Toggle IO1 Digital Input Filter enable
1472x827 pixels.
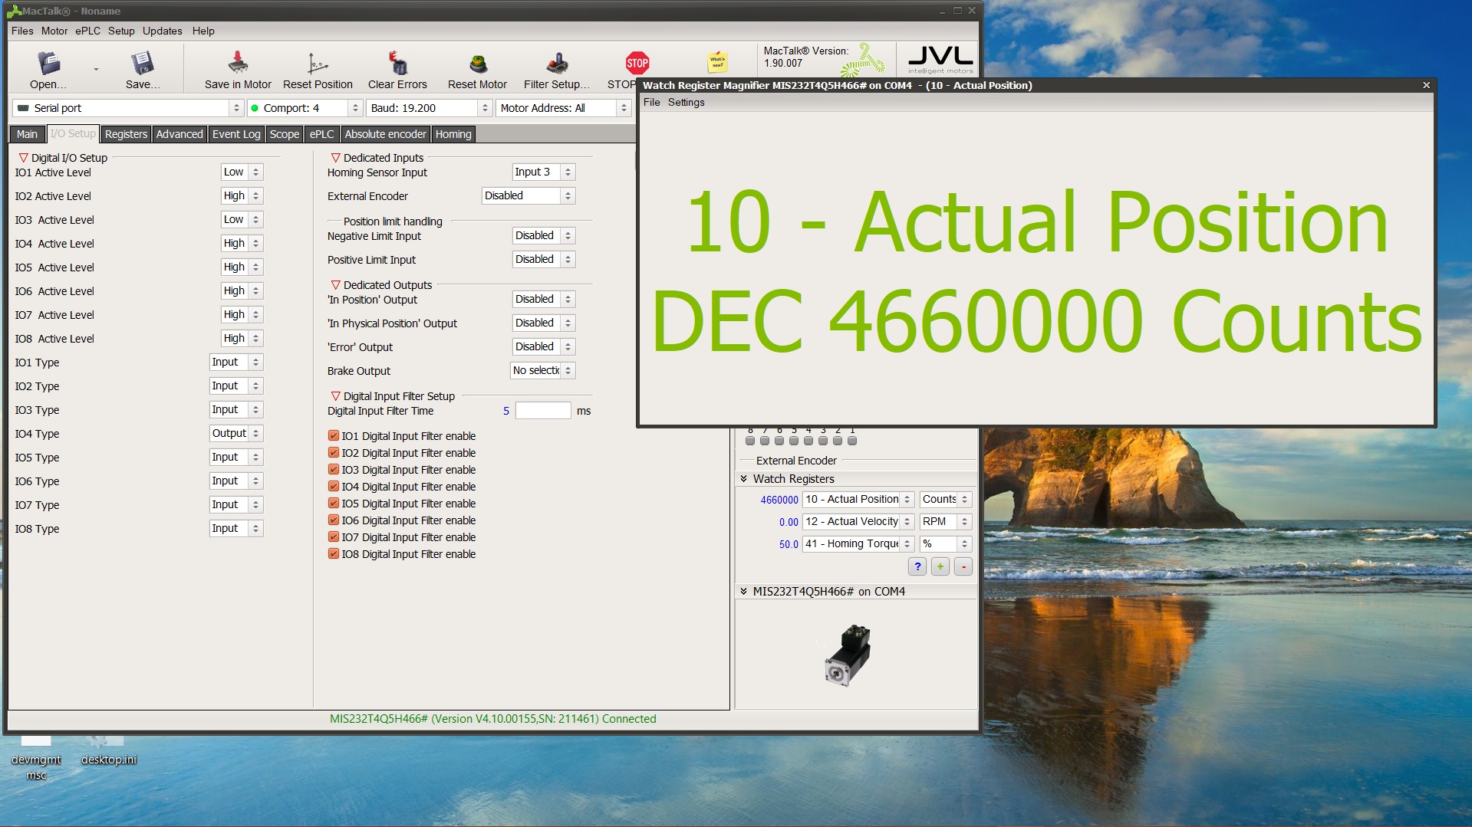tap(334, 435)
